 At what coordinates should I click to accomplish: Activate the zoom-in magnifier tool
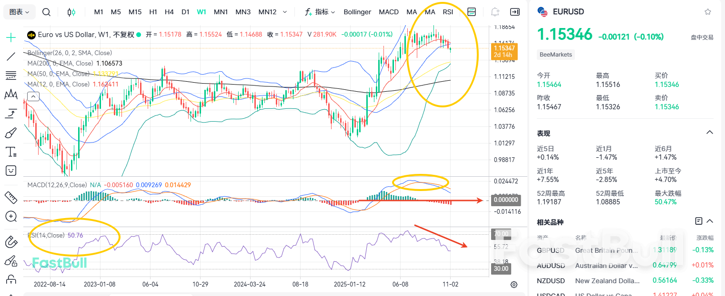[x=10, y=216]
